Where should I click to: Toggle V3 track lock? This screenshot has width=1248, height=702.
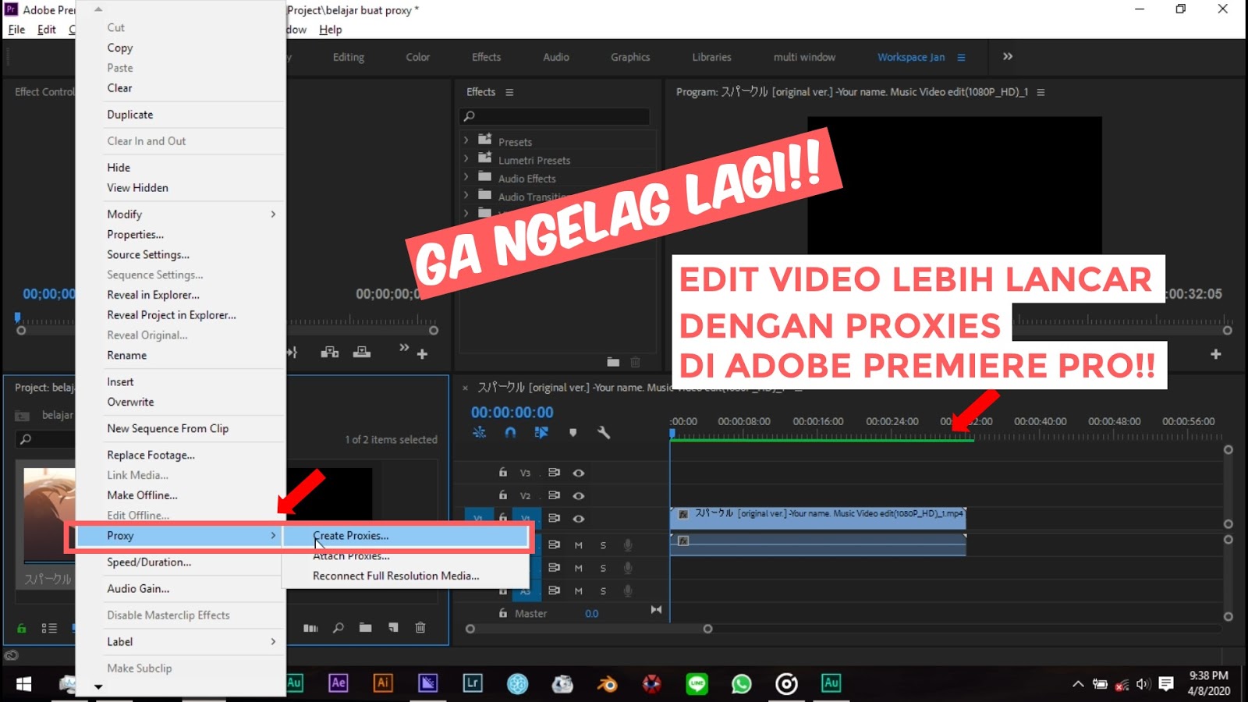(x=503, y=473)
